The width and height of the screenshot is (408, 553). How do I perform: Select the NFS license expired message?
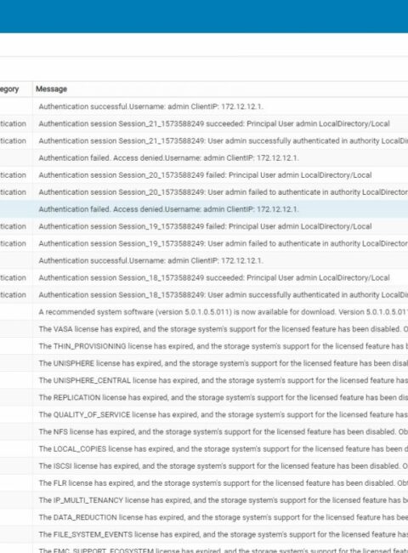coord(204,431)
